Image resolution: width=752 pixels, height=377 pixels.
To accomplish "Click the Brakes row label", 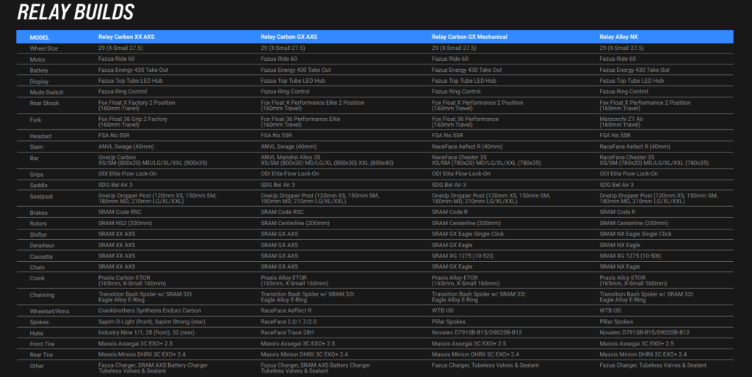I will pyautogui.click(x=38, y=213).
